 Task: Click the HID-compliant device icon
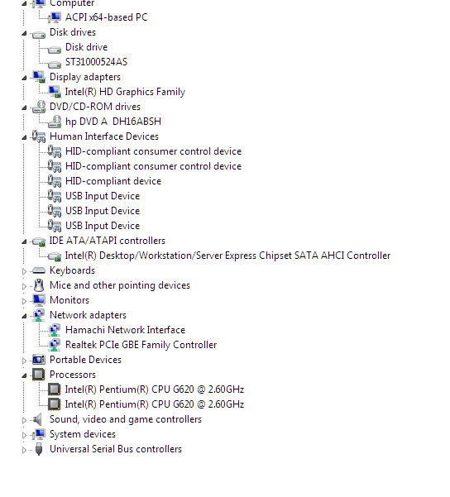(55, 181)
